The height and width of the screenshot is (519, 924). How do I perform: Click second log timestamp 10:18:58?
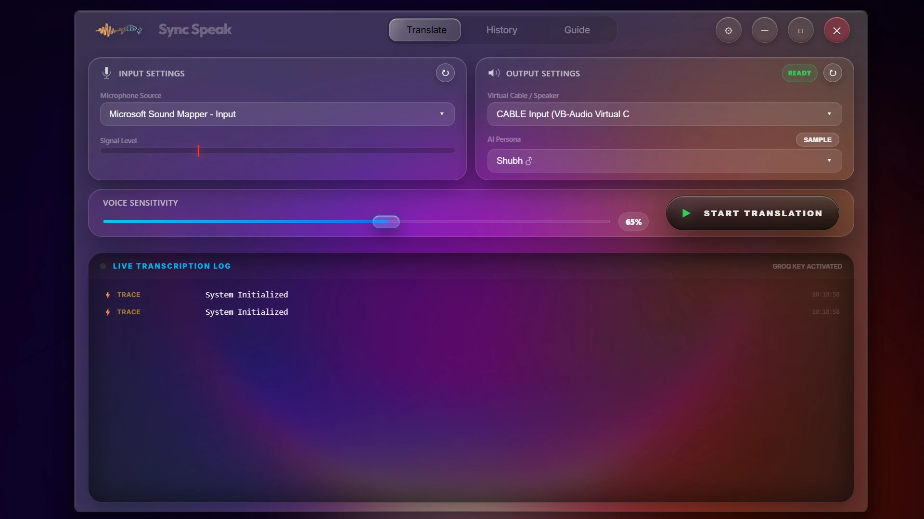[x=825, y=312]
